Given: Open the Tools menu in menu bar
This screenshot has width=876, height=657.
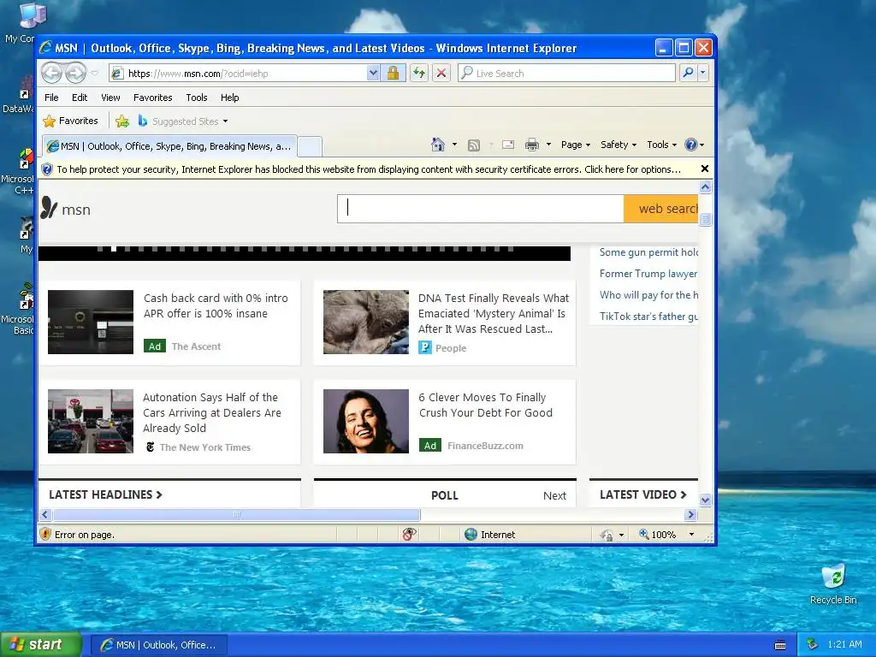Looking at the screenshot, I should [x=197, y=98].
